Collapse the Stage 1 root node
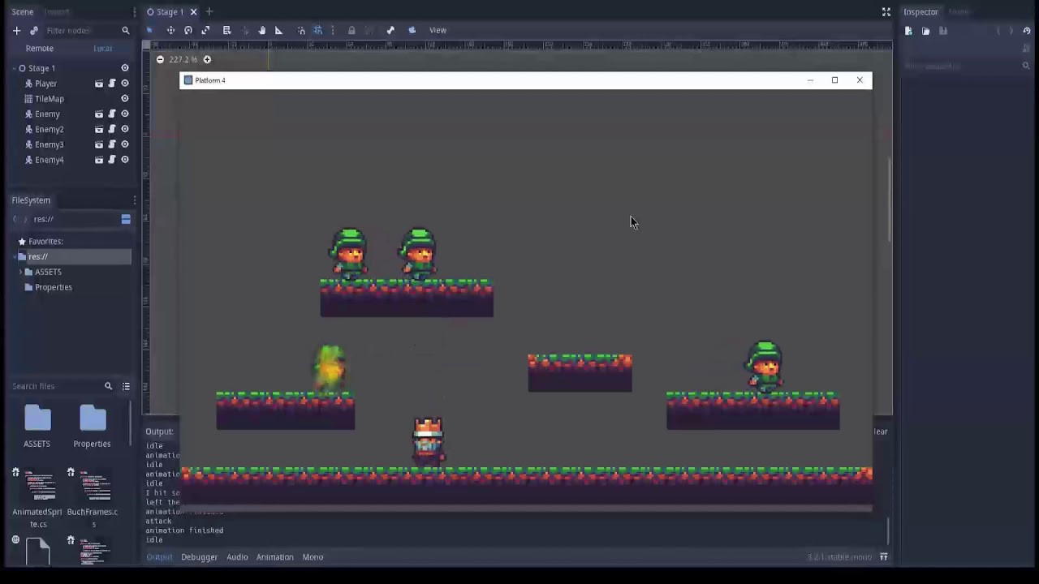The image size is (1039, 584). click(x=14, y=68)
